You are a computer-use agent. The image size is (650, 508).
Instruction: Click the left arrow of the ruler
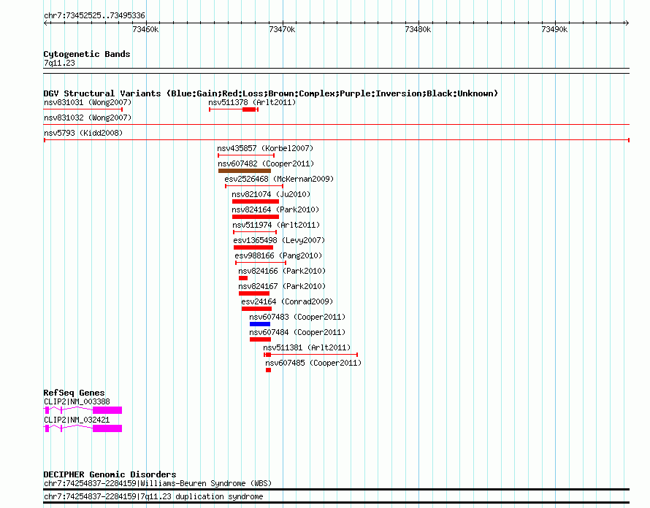click(x=46, y=23)
